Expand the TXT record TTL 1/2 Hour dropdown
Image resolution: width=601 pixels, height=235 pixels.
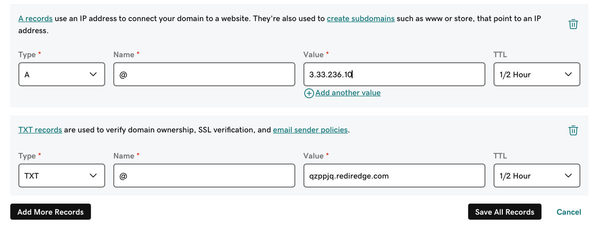click(536, 176)
